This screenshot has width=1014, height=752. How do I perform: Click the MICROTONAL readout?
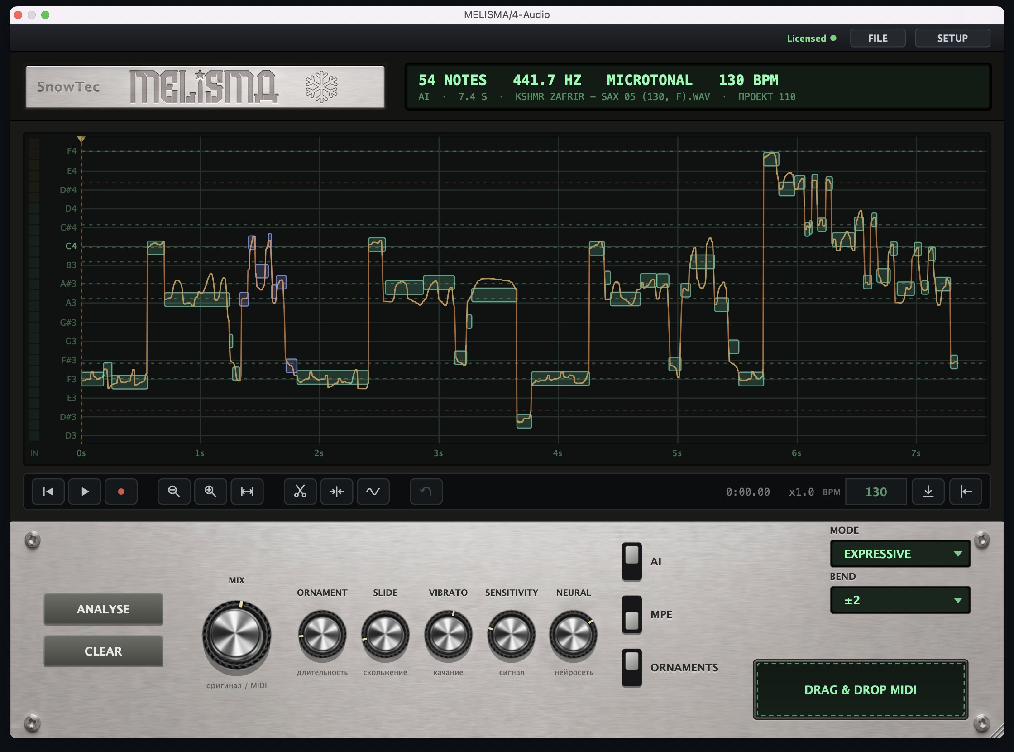[650, 80]
